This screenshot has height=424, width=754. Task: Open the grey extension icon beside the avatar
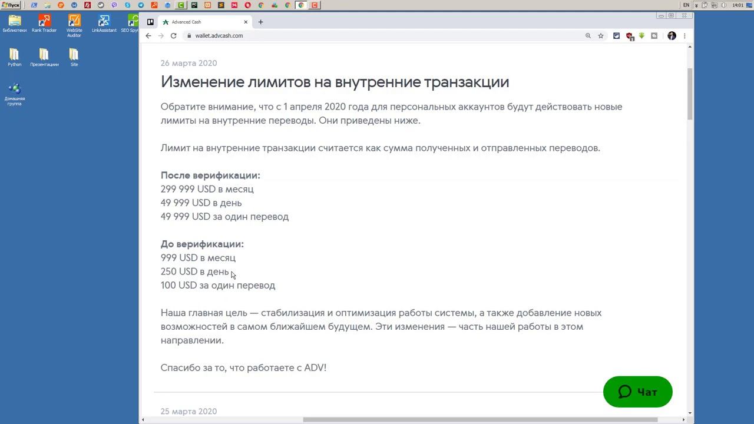click(654, 36)
